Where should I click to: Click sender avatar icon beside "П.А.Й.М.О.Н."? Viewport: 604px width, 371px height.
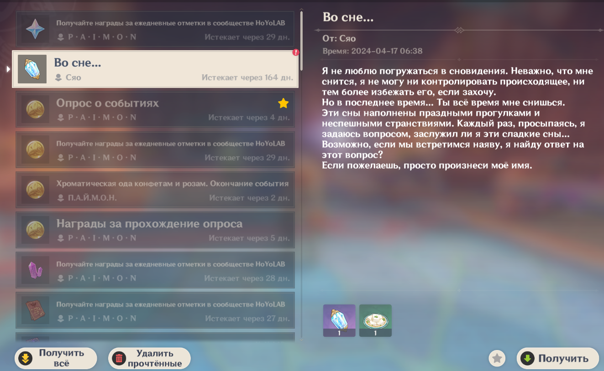click(x=61, y=198)
